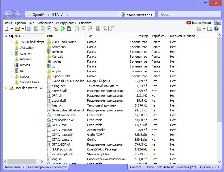Click the document magnifier toolbar icon

77,29
